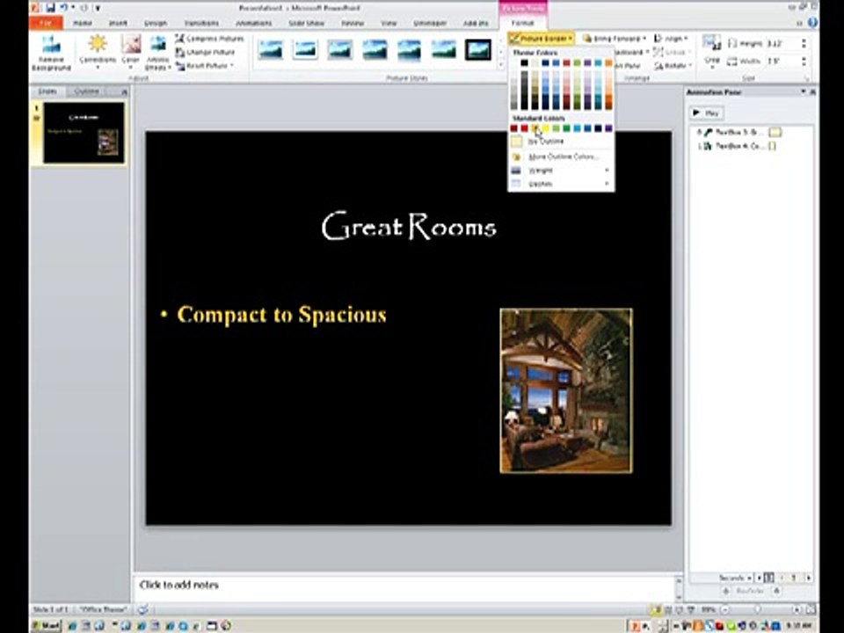Select first TextBox 3 animation entry

coord(738,132)
